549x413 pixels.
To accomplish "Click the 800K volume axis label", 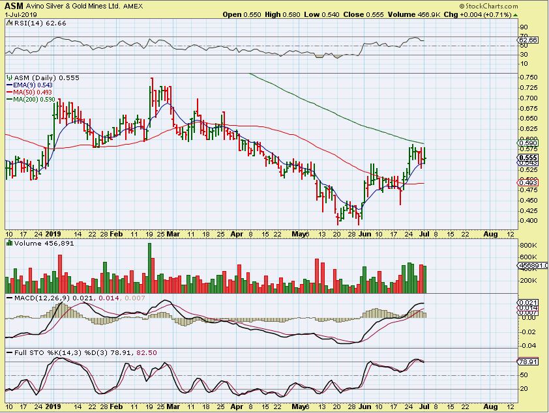I will click(x=529, y=246).
